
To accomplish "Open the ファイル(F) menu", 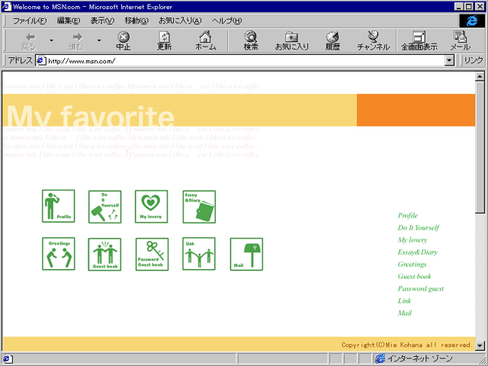I will click(x=29, y=20).
